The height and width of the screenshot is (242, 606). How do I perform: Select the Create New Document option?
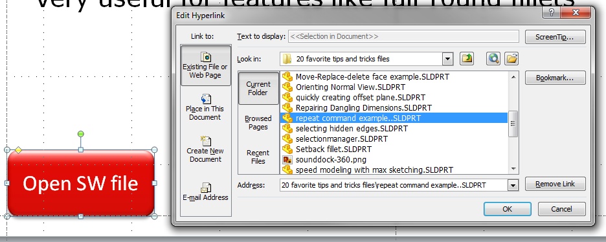tap(205, 149)
